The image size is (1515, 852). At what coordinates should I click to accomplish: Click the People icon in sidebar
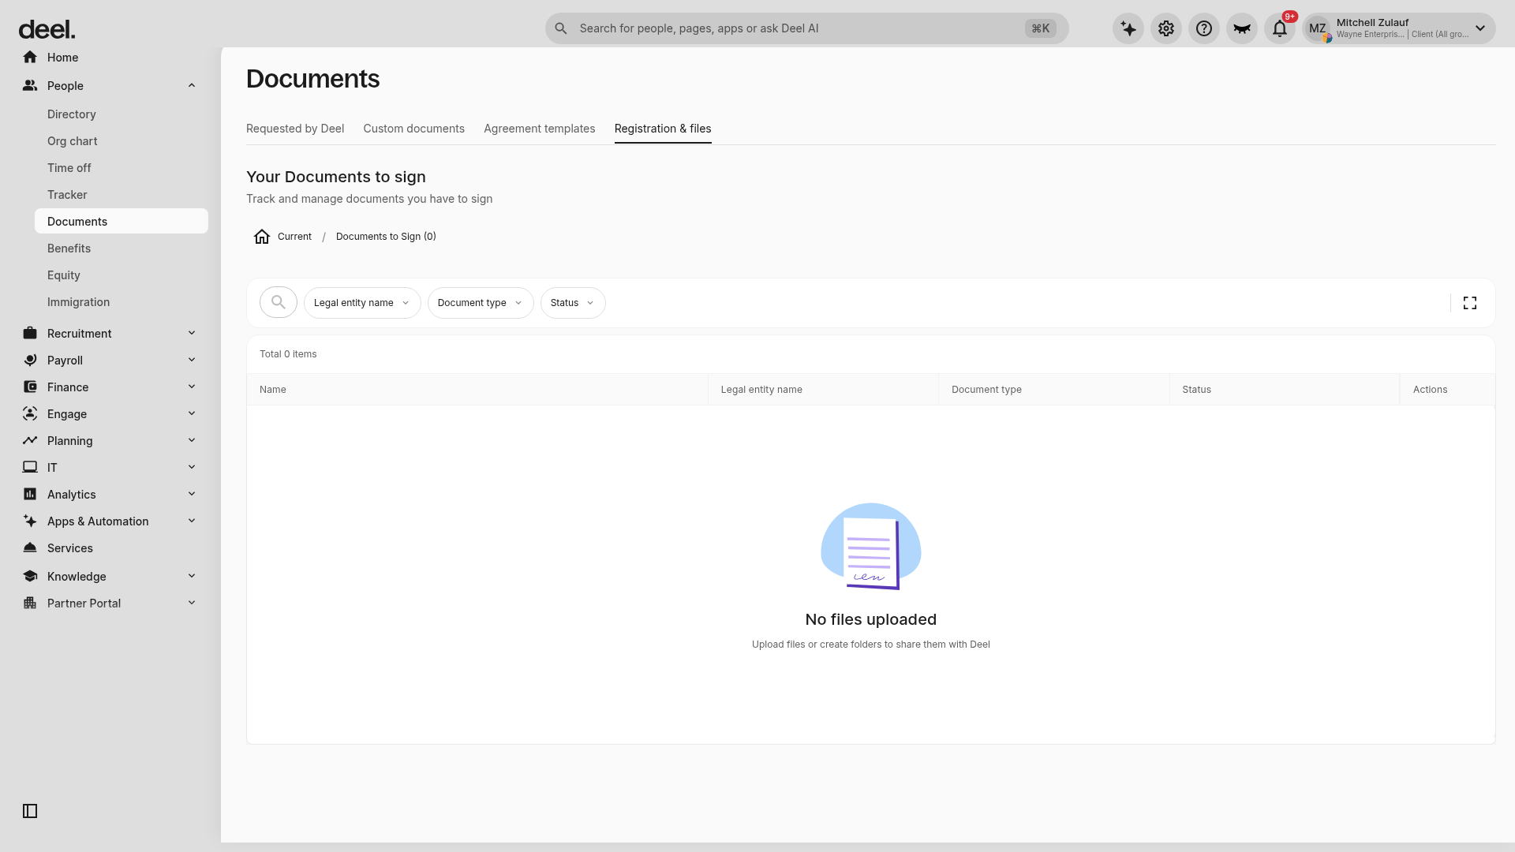click(x=30, y=86)
